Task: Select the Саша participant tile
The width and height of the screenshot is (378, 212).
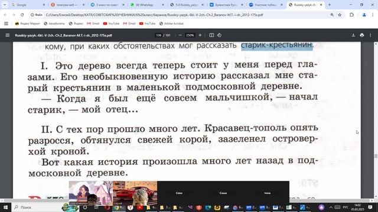Action: tap(223, 193)
